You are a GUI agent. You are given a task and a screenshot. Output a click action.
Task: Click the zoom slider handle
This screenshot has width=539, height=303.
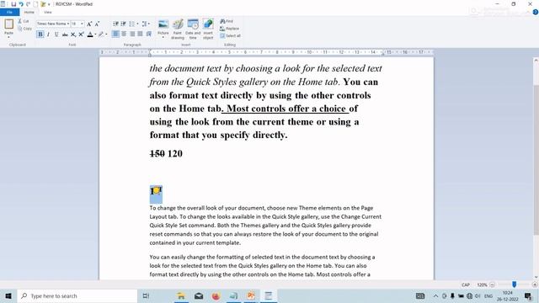(x=515, y=284)
